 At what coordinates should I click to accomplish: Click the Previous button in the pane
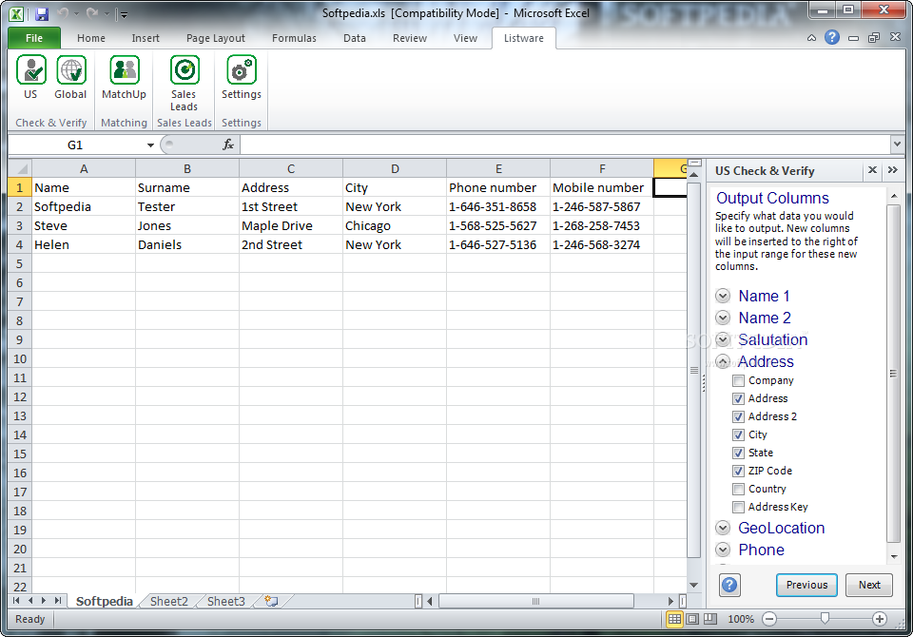806,585
